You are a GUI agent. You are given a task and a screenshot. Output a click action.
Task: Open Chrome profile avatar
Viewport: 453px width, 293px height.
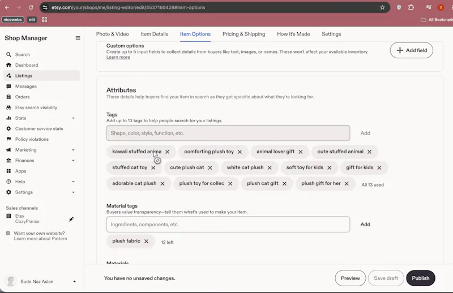tap(441, 7)
